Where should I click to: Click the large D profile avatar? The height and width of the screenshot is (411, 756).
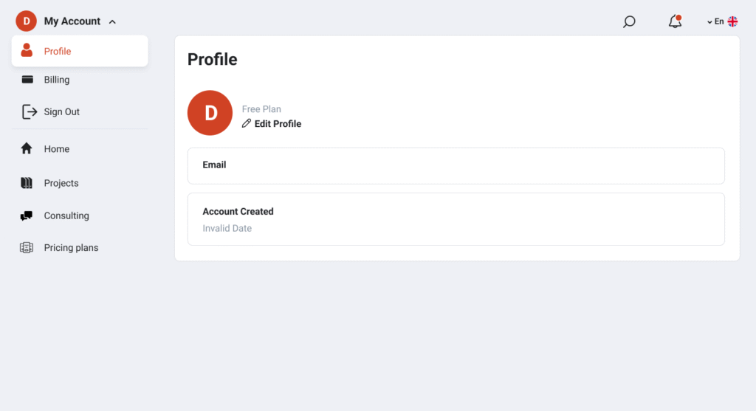point(210,113)
